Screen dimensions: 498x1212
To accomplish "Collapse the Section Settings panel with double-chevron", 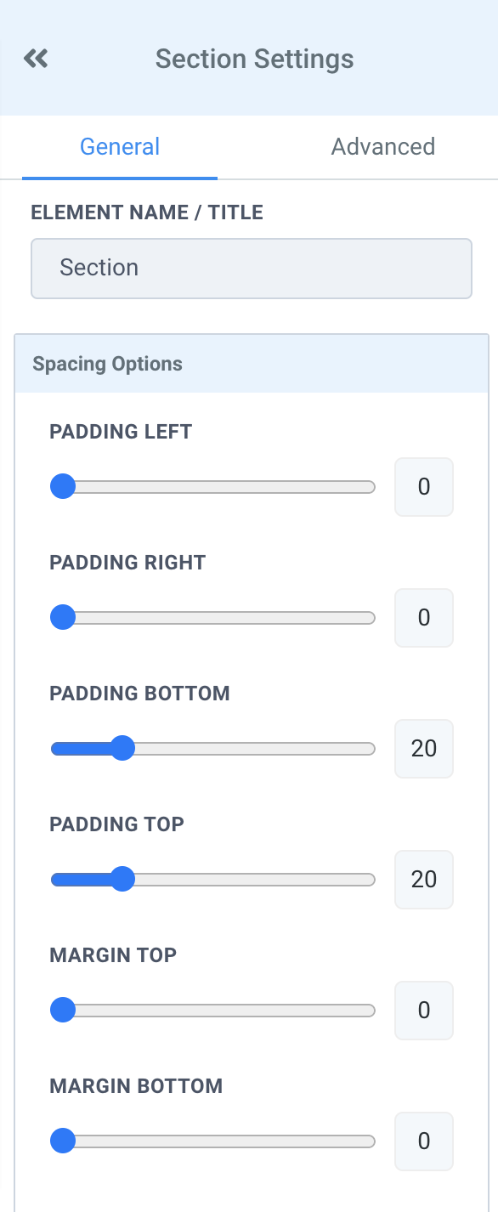I will pyautogui.click(x=35, y=58).
